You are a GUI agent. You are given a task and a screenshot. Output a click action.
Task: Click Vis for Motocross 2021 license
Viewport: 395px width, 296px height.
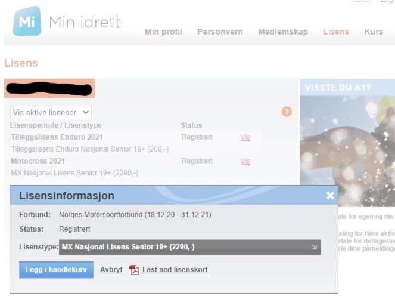[245, 161]
